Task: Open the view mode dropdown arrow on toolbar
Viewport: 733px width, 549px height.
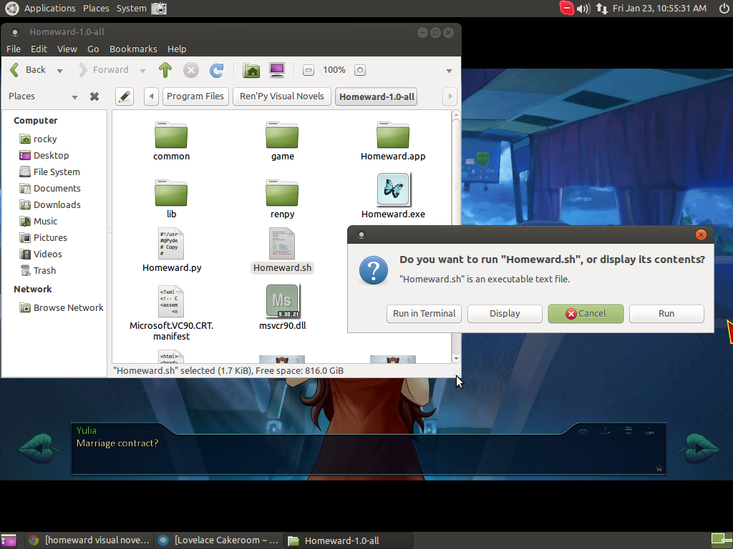Action: 449,71
